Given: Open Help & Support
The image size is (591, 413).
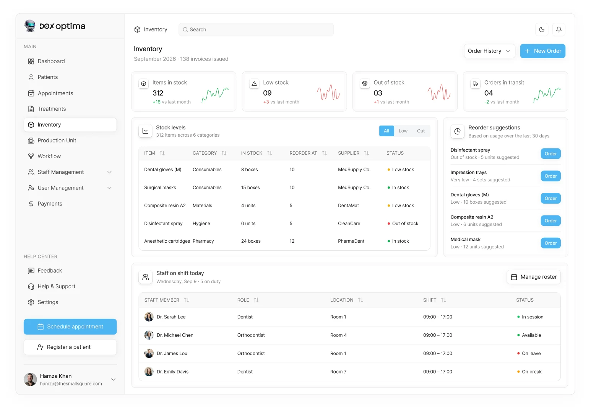Looking at the screenshot, I should pyautogui.click(x=70, y=286).
